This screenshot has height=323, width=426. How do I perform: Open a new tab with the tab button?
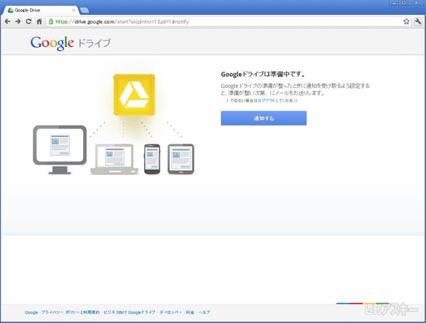[x=84, y=11]
